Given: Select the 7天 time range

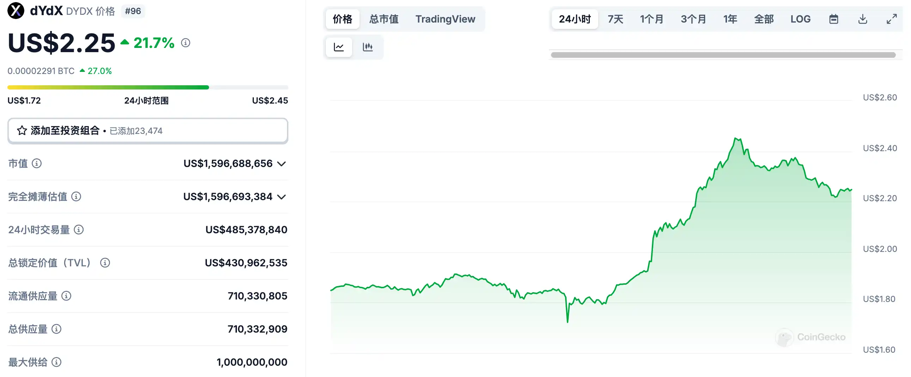Looking at the screenshot, I should point(615,19).
